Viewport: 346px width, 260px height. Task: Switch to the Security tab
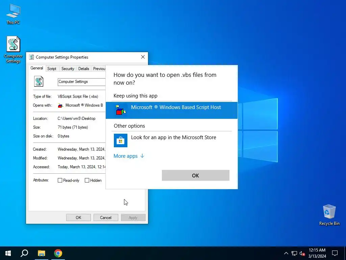coord(68,69)
